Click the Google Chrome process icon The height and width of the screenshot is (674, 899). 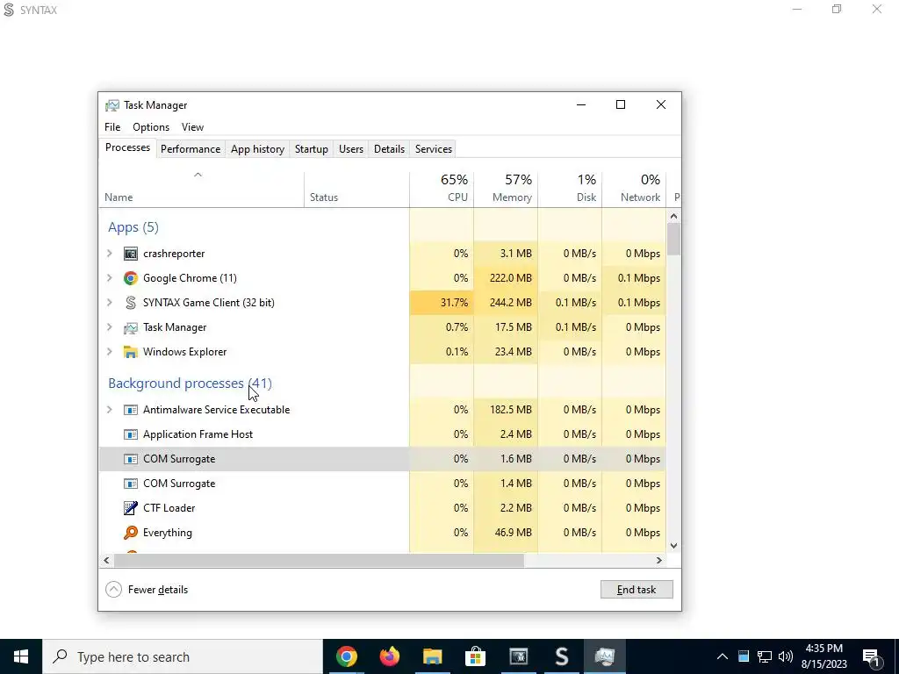click(x=131, y=278)
